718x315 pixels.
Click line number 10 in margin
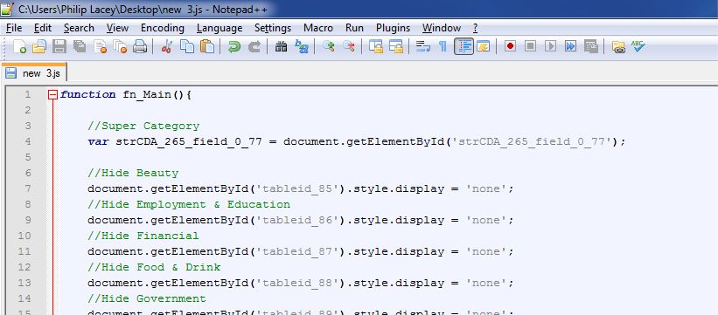25,236
